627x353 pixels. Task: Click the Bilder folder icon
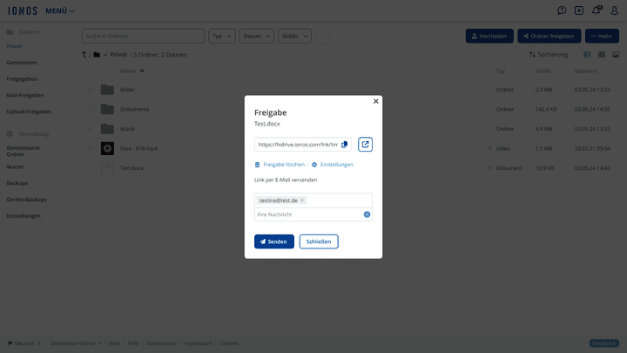click(107, 90)
